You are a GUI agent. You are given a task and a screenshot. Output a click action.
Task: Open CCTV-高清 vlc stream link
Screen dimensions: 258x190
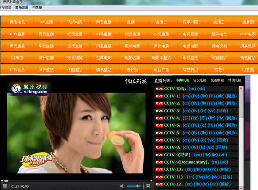pos(201,89)
